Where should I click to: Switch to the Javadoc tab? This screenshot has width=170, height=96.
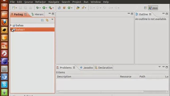coord(87,68)
